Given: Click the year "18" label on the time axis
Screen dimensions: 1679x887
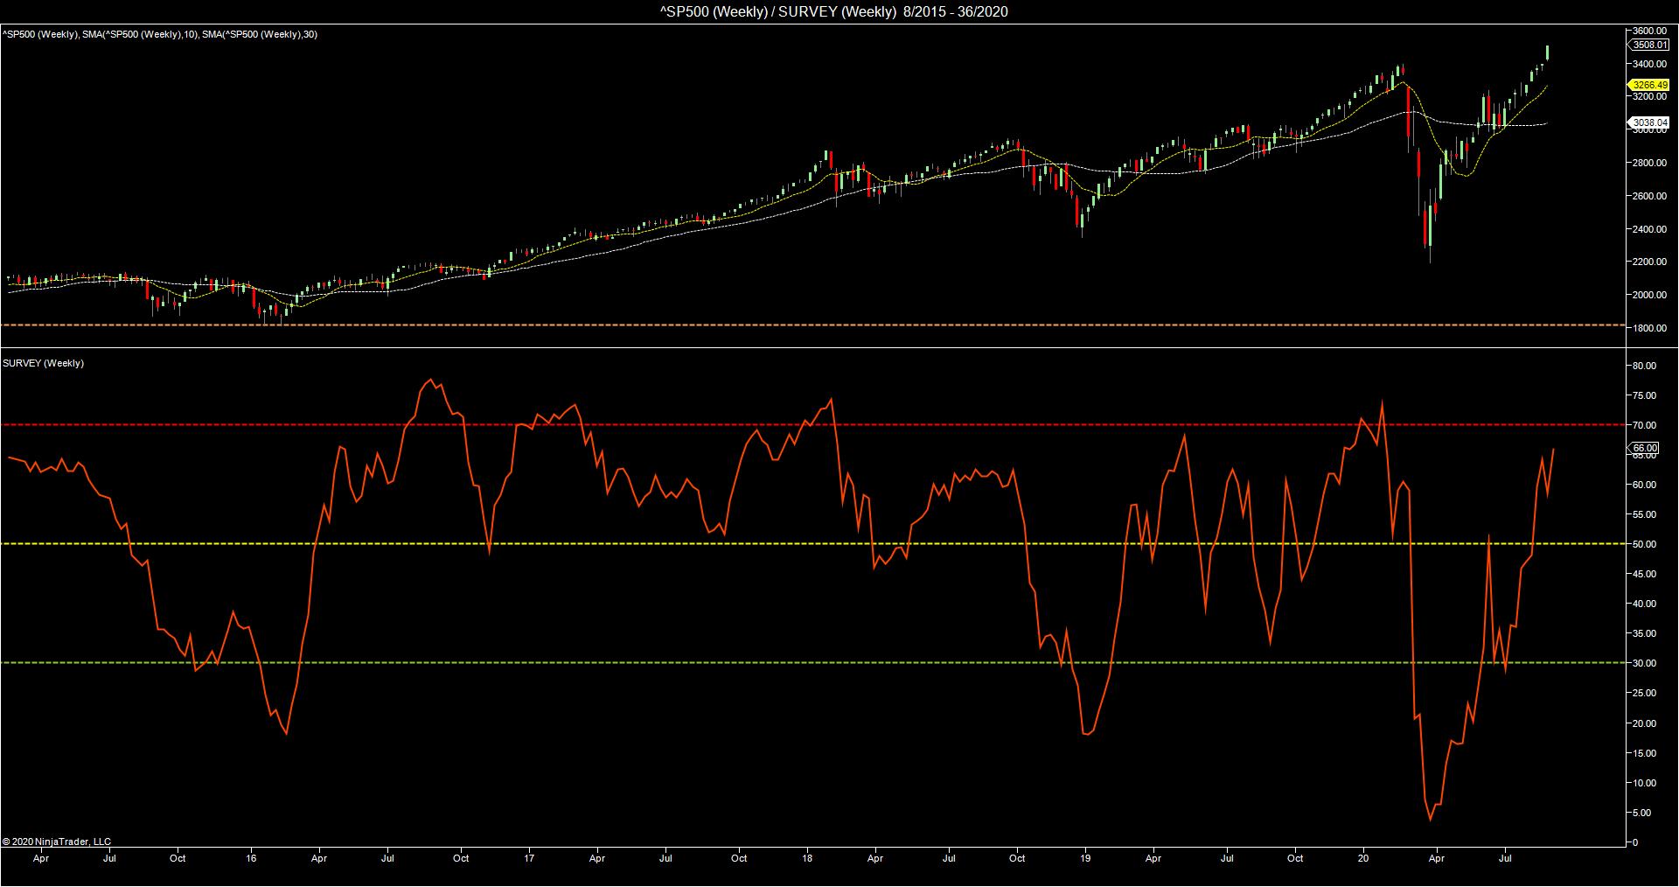Looking at the screenshot, I should pos(807,858).
